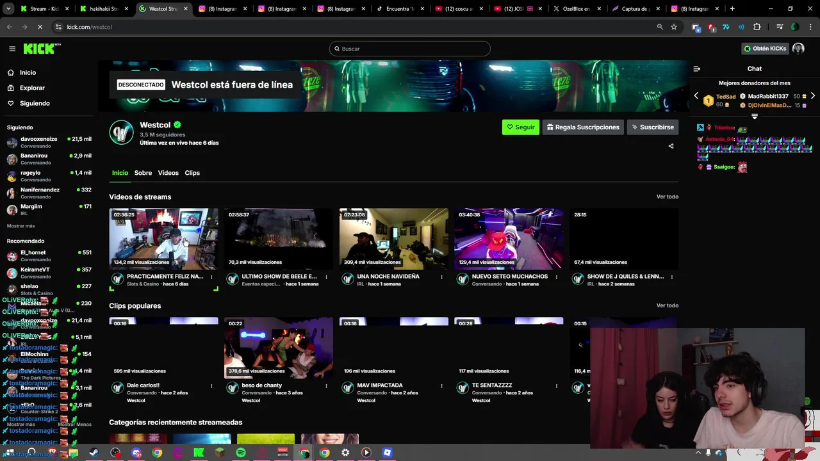Expand the top donors list chevron

pos(755,117)
